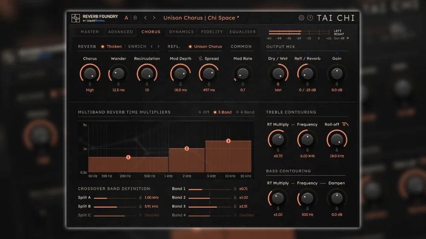Click lock under treble RT Multiply knob
The width and height of the screenshot is (426, 239).
coord(278,150)
